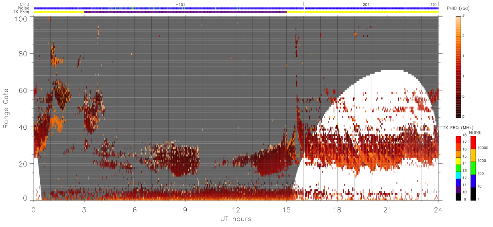Click the Noise row label at top left
The height and width of the screenshot is (227, 493).
point(24,8)
